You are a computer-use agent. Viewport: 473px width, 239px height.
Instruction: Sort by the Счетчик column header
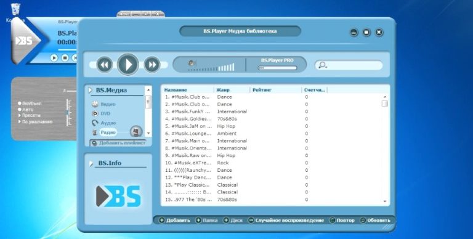click(315, 90)
